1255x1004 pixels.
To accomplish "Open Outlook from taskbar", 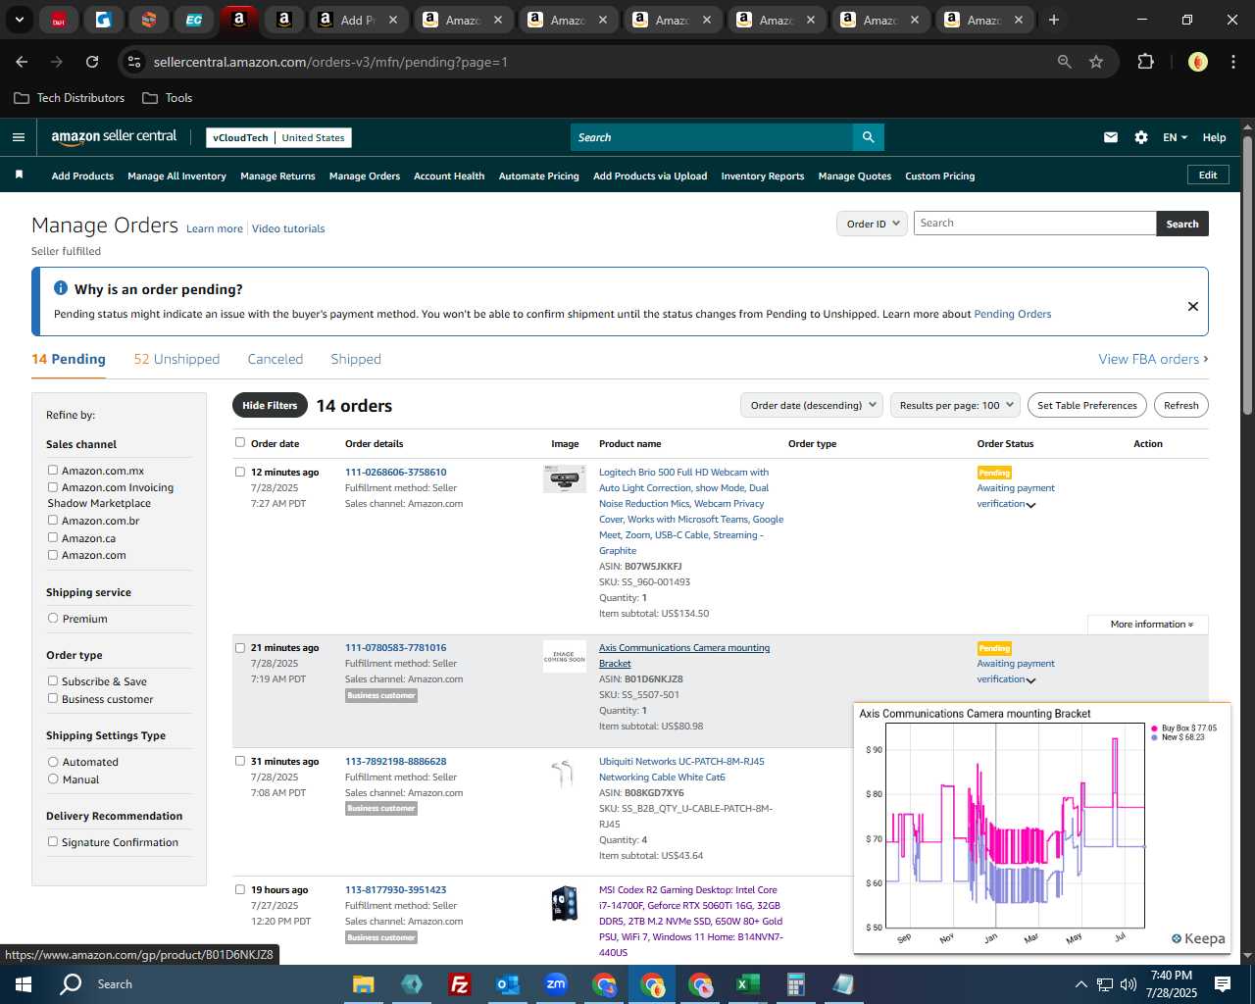I will 507,984.
